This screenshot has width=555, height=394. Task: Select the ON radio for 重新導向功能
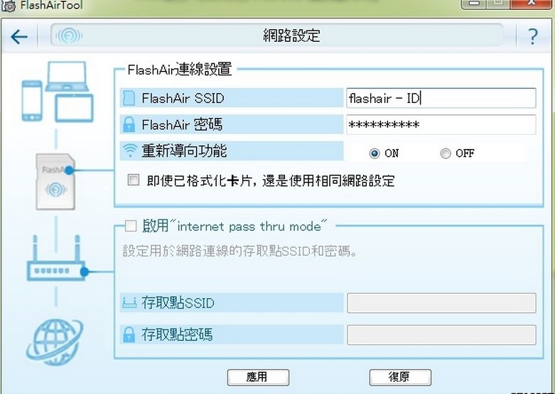[375, 153]
